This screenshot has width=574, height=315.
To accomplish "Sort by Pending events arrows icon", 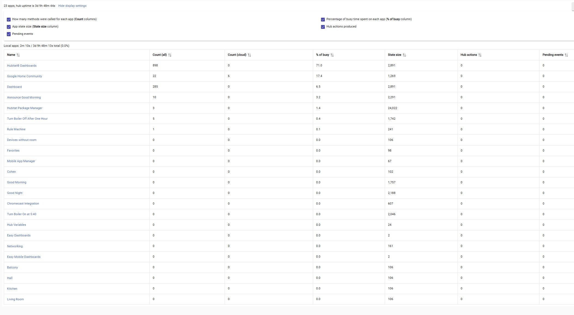I will coord(566,55).
